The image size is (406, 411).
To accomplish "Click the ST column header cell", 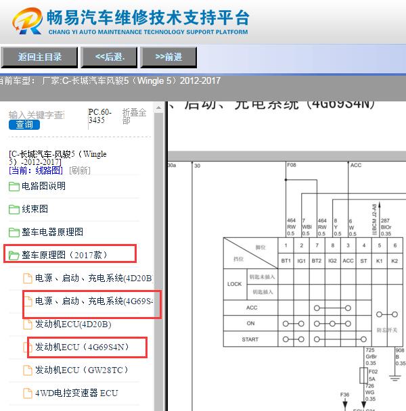I will click(364, 261).
